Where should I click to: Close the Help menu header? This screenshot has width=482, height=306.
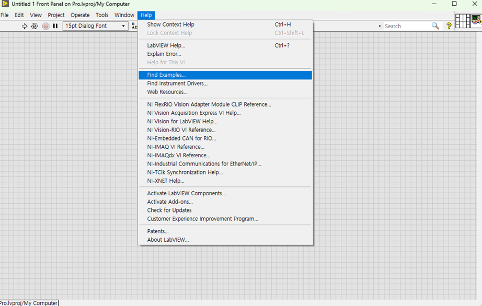146,15
